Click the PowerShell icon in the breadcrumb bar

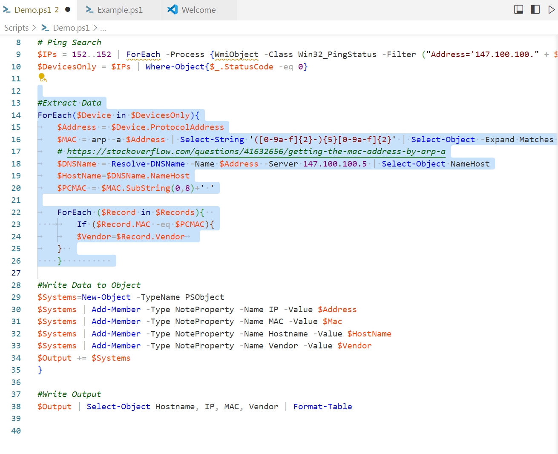pos(45,28)
